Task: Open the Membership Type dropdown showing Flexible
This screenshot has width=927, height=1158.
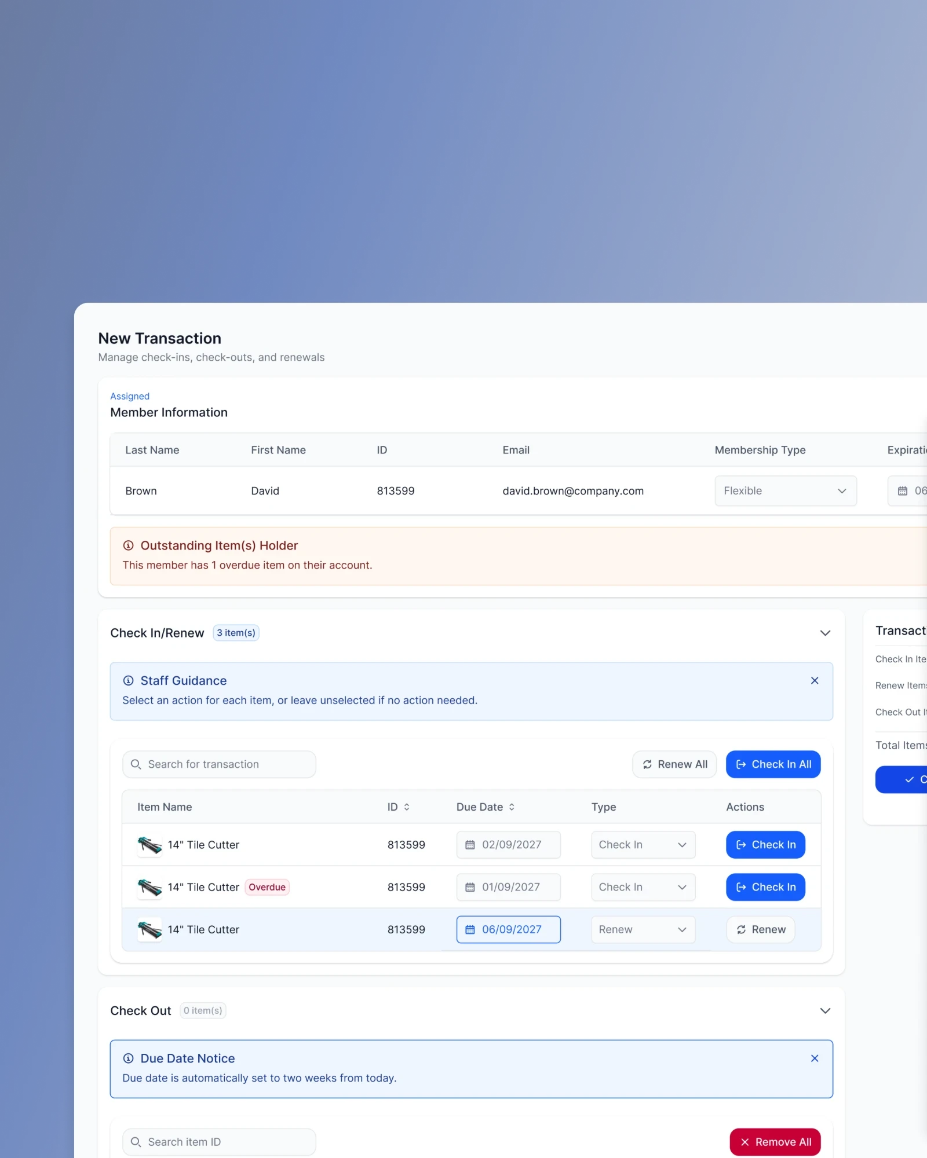Action: tap(786, 491)
